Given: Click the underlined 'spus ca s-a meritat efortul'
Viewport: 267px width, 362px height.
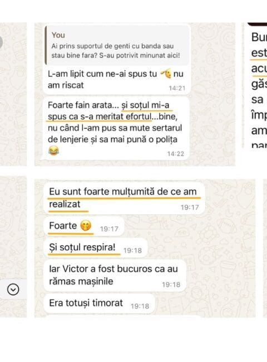Looking at the screenshot, I should (x=100, y=116).
